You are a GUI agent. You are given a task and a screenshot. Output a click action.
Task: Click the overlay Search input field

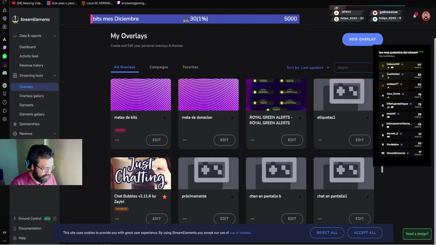click(354, 67)
